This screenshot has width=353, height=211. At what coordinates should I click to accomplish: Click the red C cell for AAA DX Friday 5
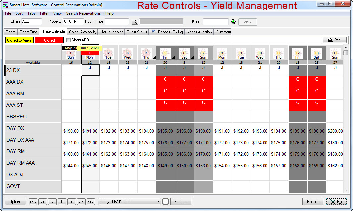[x=165, y=82]
